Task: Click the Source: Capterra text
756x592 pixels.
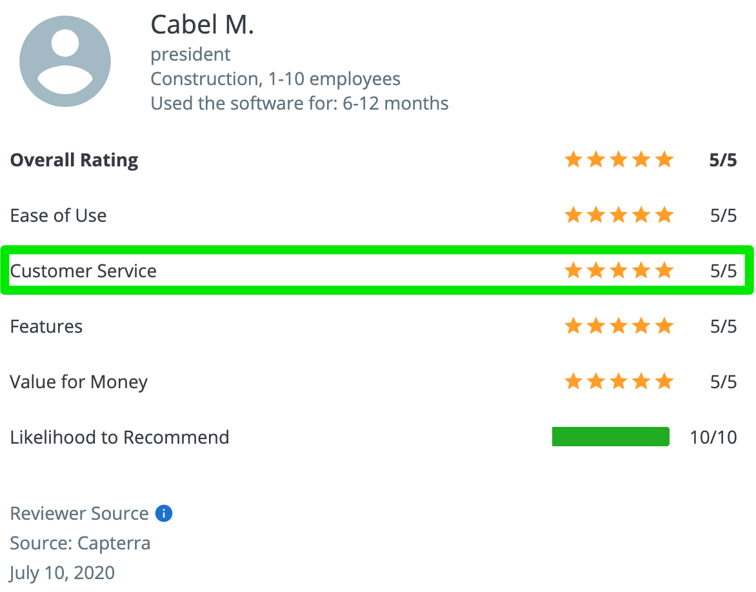Action: pos(80,543)
